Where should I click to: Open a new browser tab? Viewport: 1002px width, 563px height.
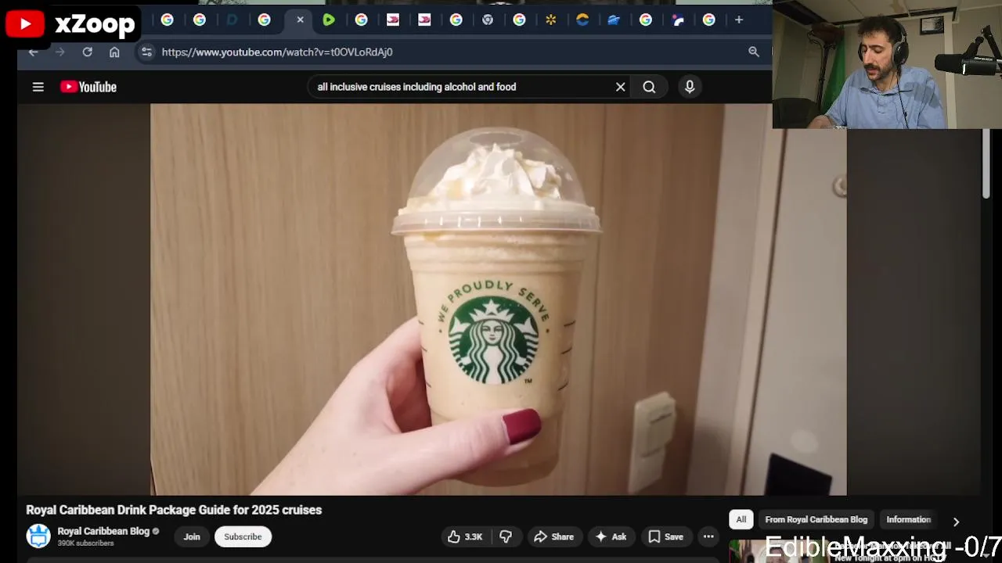(738, 20)
